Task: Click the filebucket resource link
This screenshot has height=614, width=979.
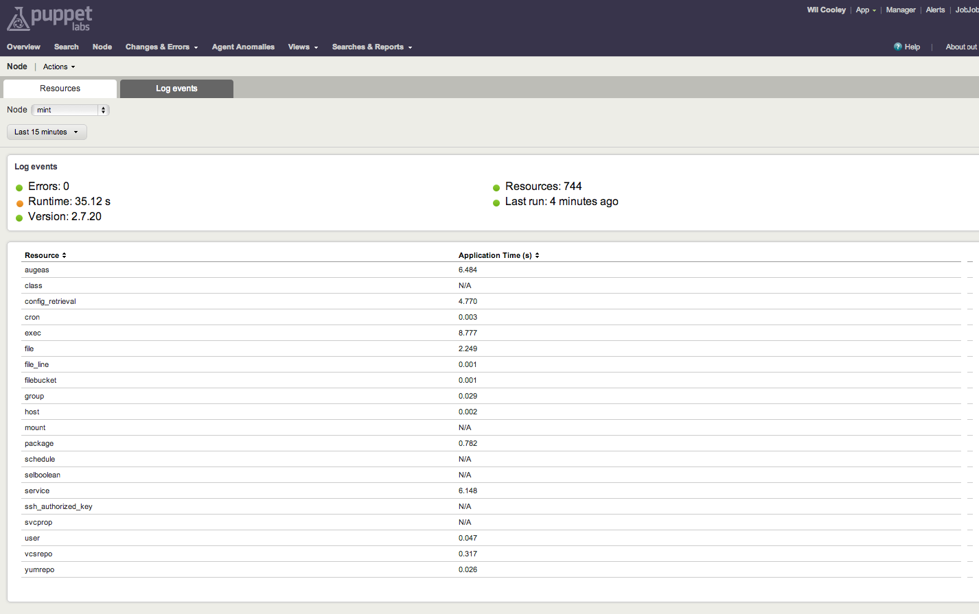Action: click(x=41, y=380)
